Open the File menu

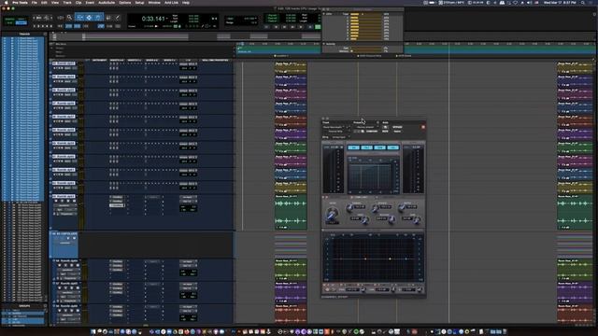click(35, 3)
